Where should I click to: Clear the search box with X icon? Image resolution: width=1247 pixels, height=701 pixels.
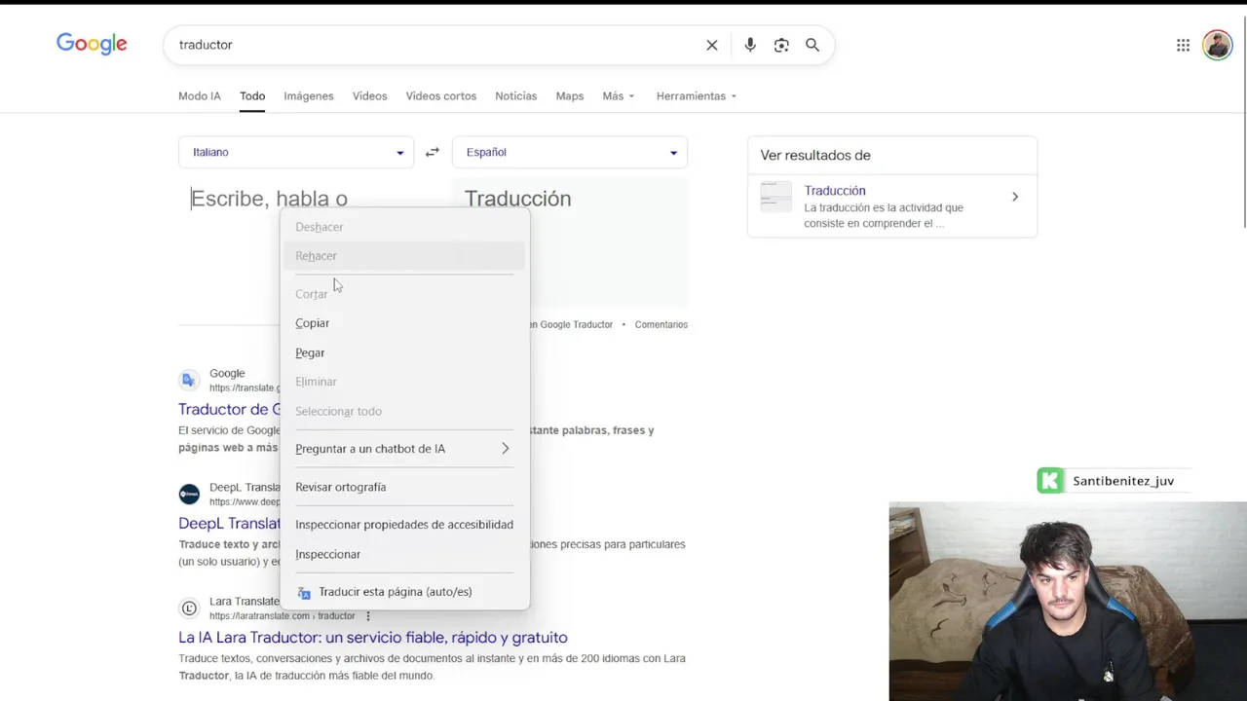pyautogui.click(x=712, y=45)
